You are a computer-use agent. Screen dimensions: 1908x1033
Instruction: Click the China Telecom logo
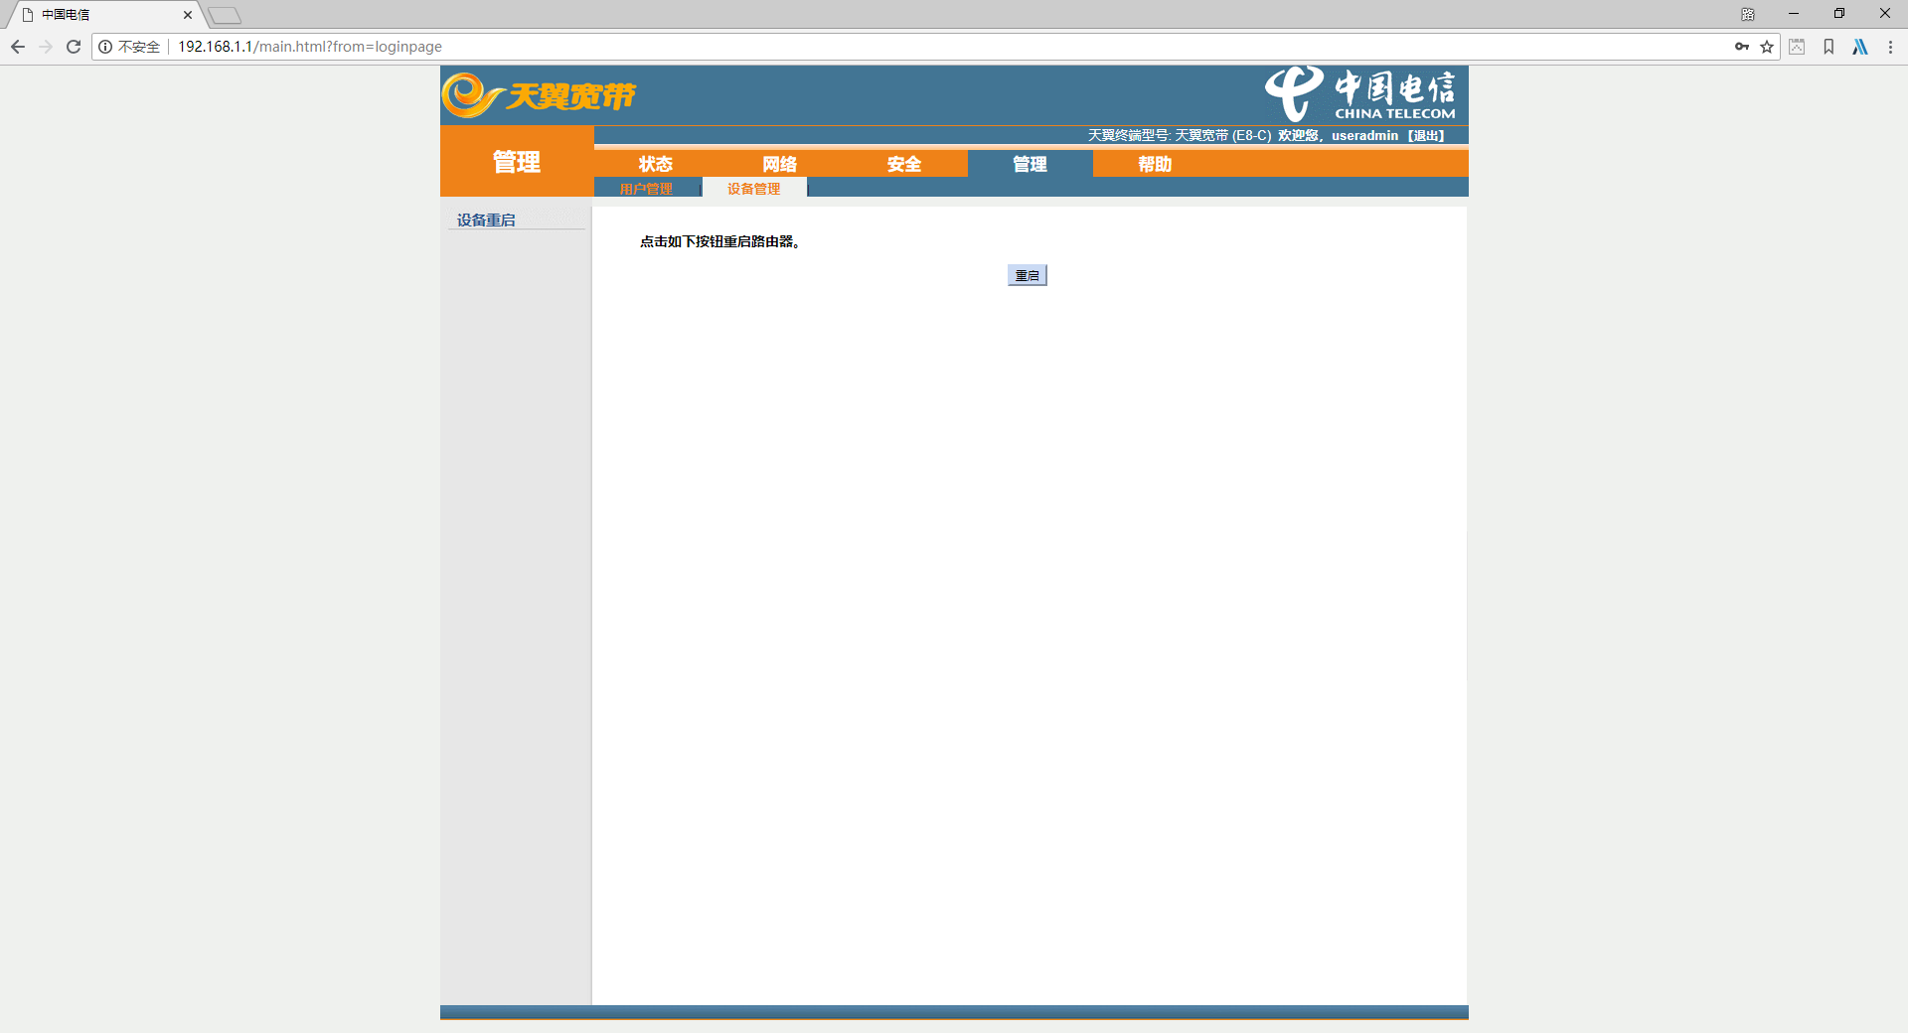click(x=1359, y=94)
